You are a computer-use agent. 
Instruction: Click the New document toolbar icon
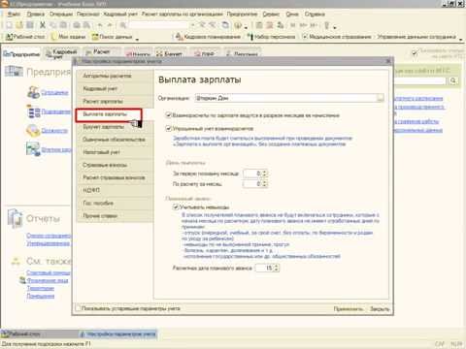[x=9, y=25]
